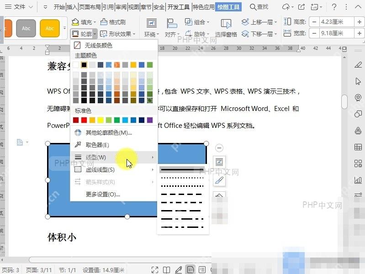Collapse the ribbon with the up chevron
This screenshot has width=365, height=274.
coord(358,7)
